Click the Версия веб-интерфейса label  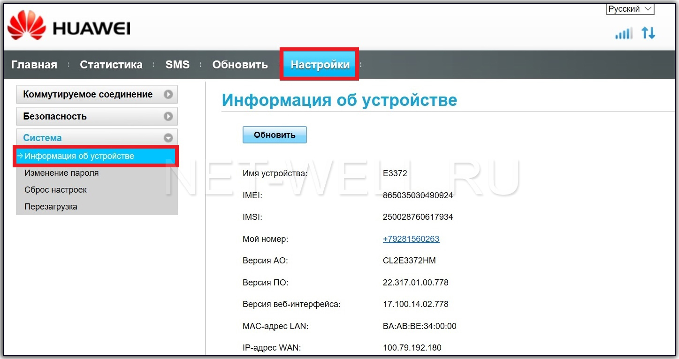pos(291,304)
